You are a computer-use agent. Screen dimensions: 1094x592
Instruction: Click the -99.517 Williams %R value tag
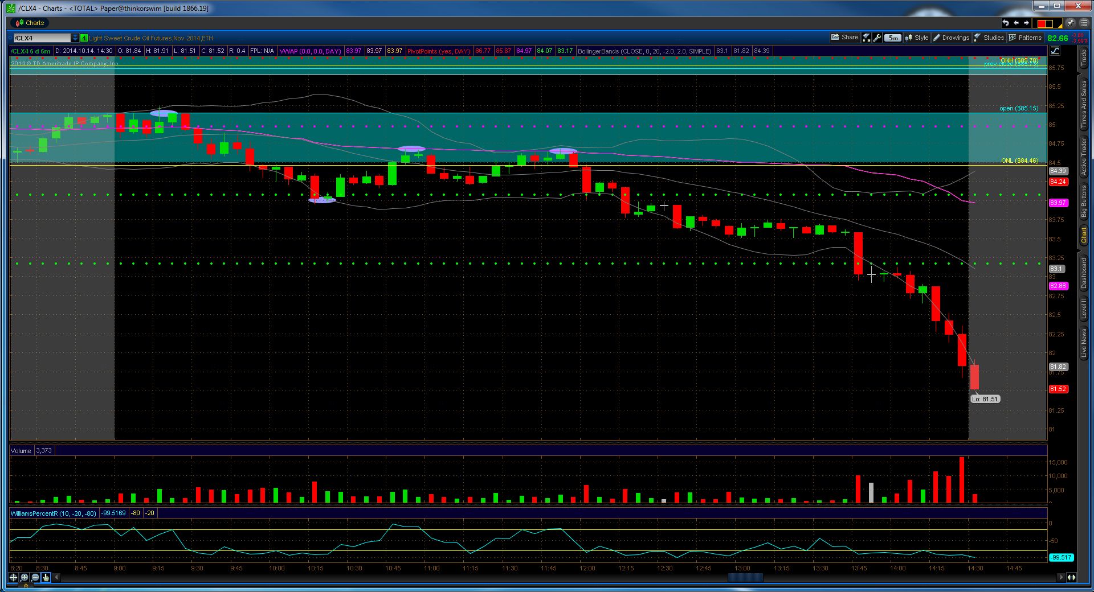[1061, 557]
